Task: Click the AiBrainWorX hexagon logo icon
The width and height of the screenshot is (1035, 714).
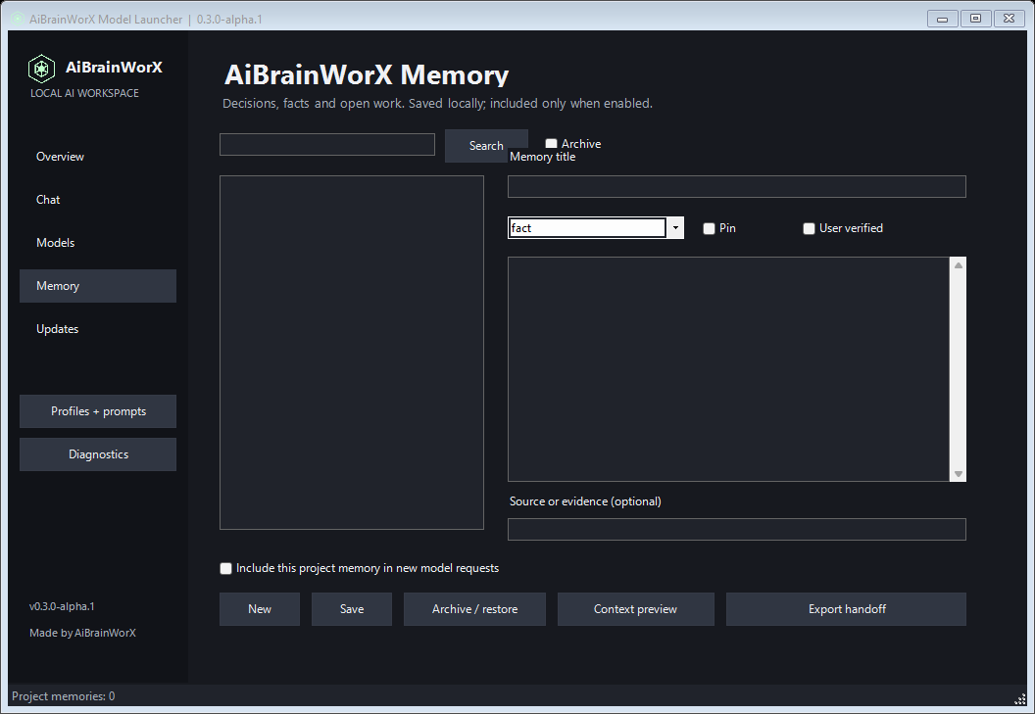Action: click(41, 68)
